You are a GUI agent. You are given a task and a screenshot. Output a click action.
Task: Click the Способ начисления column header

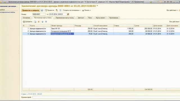click(103, 26)
